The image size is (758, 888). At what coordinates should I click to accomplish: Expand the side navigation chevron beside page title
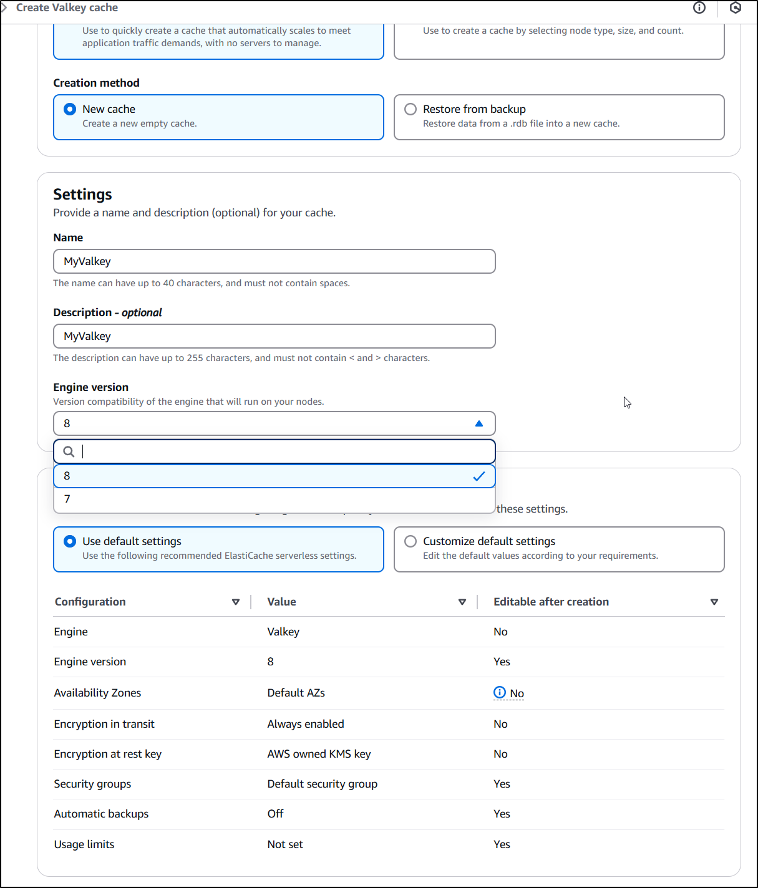coord(4,7)
